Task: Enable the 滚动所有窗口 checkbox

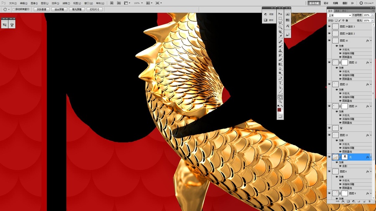Action: (x=14, y=9)
